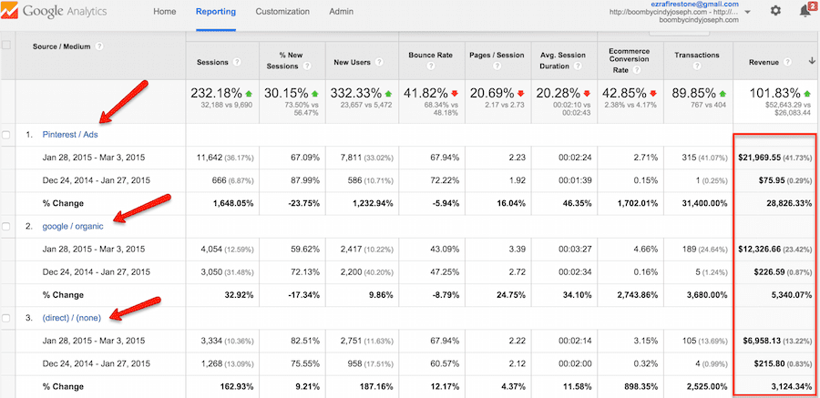The width and height of the screenshot is (820, 398).
Task: Click the ezrafirestone@gmail.com account link
Action: click(693, 5)
